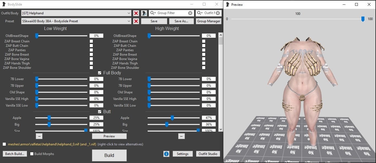This screenshot has width=376, height=163.
Task: Open Batch Build dialog
Action: [15, 154]
